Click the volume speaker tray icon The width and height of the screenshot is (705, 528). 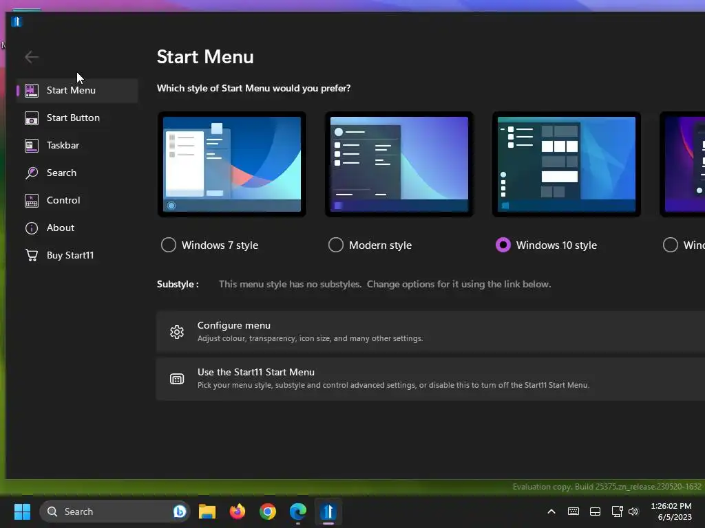[x=633, y=511]
